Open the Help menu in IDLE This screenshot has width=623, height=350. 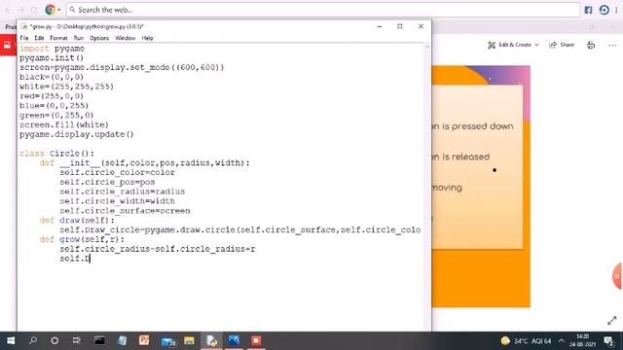(x=147, y=38)
